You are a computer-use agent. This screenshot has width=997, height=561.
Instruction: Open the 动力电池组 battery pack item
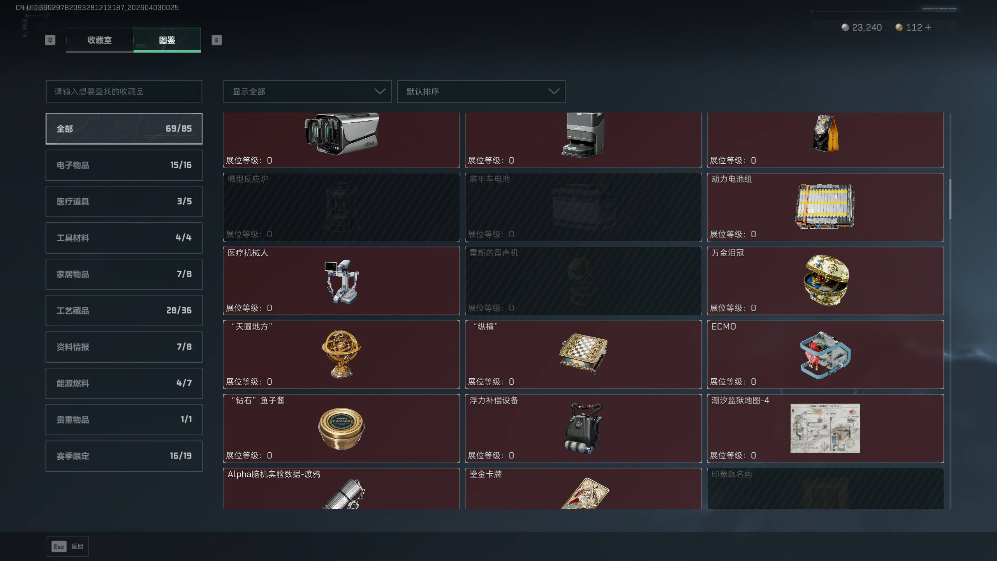click(826, 207)
